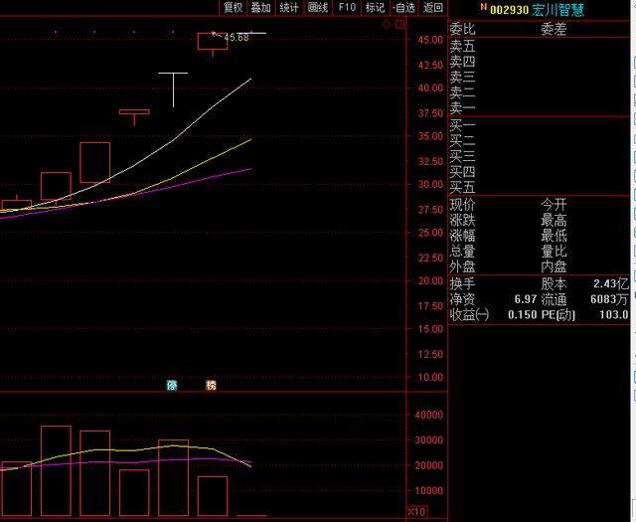The image size is (636, 522).
Task: Click the 买五 order row
Action: (x=540, y=187)
